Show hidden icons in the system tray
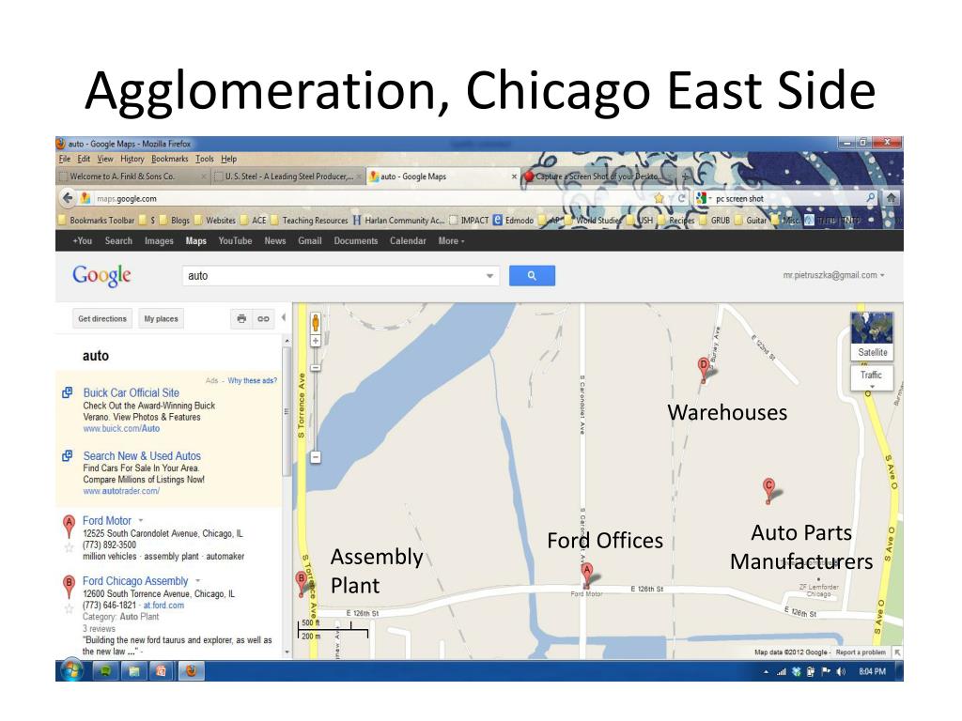The height and width of the screenshot is (721, 962). click(x=766, y=672)
